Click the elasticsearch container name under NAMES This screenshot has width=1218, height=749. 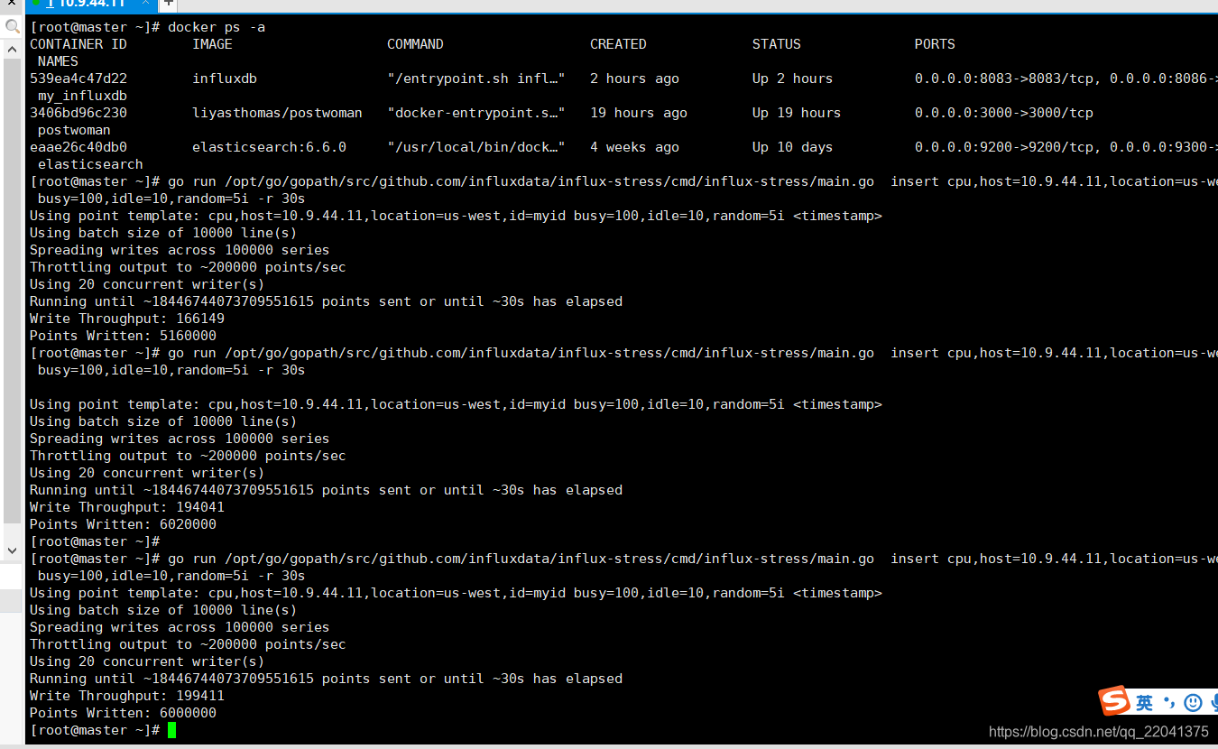pos(90,164)
